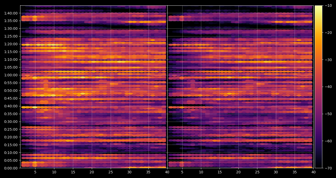The width and height of the screenshot is (336, 178).
Task: Click the 0:25:00 y-axis tick label
Action: click(11, 130)
